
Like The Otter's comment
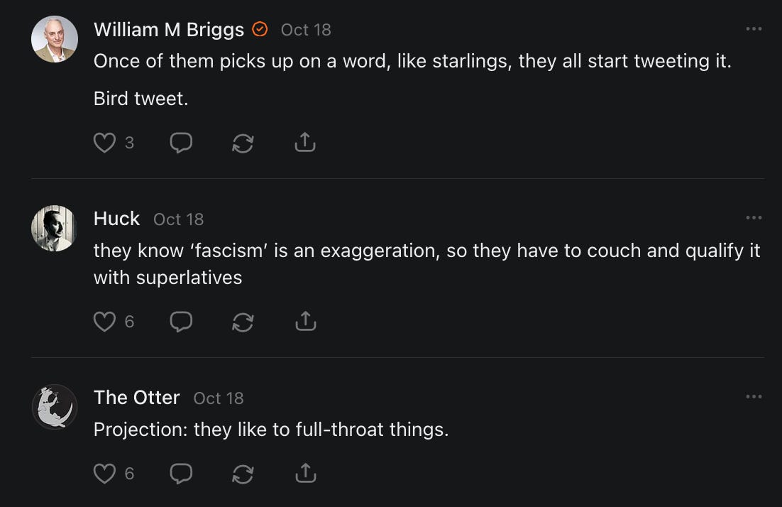click(x=104, y=473)
